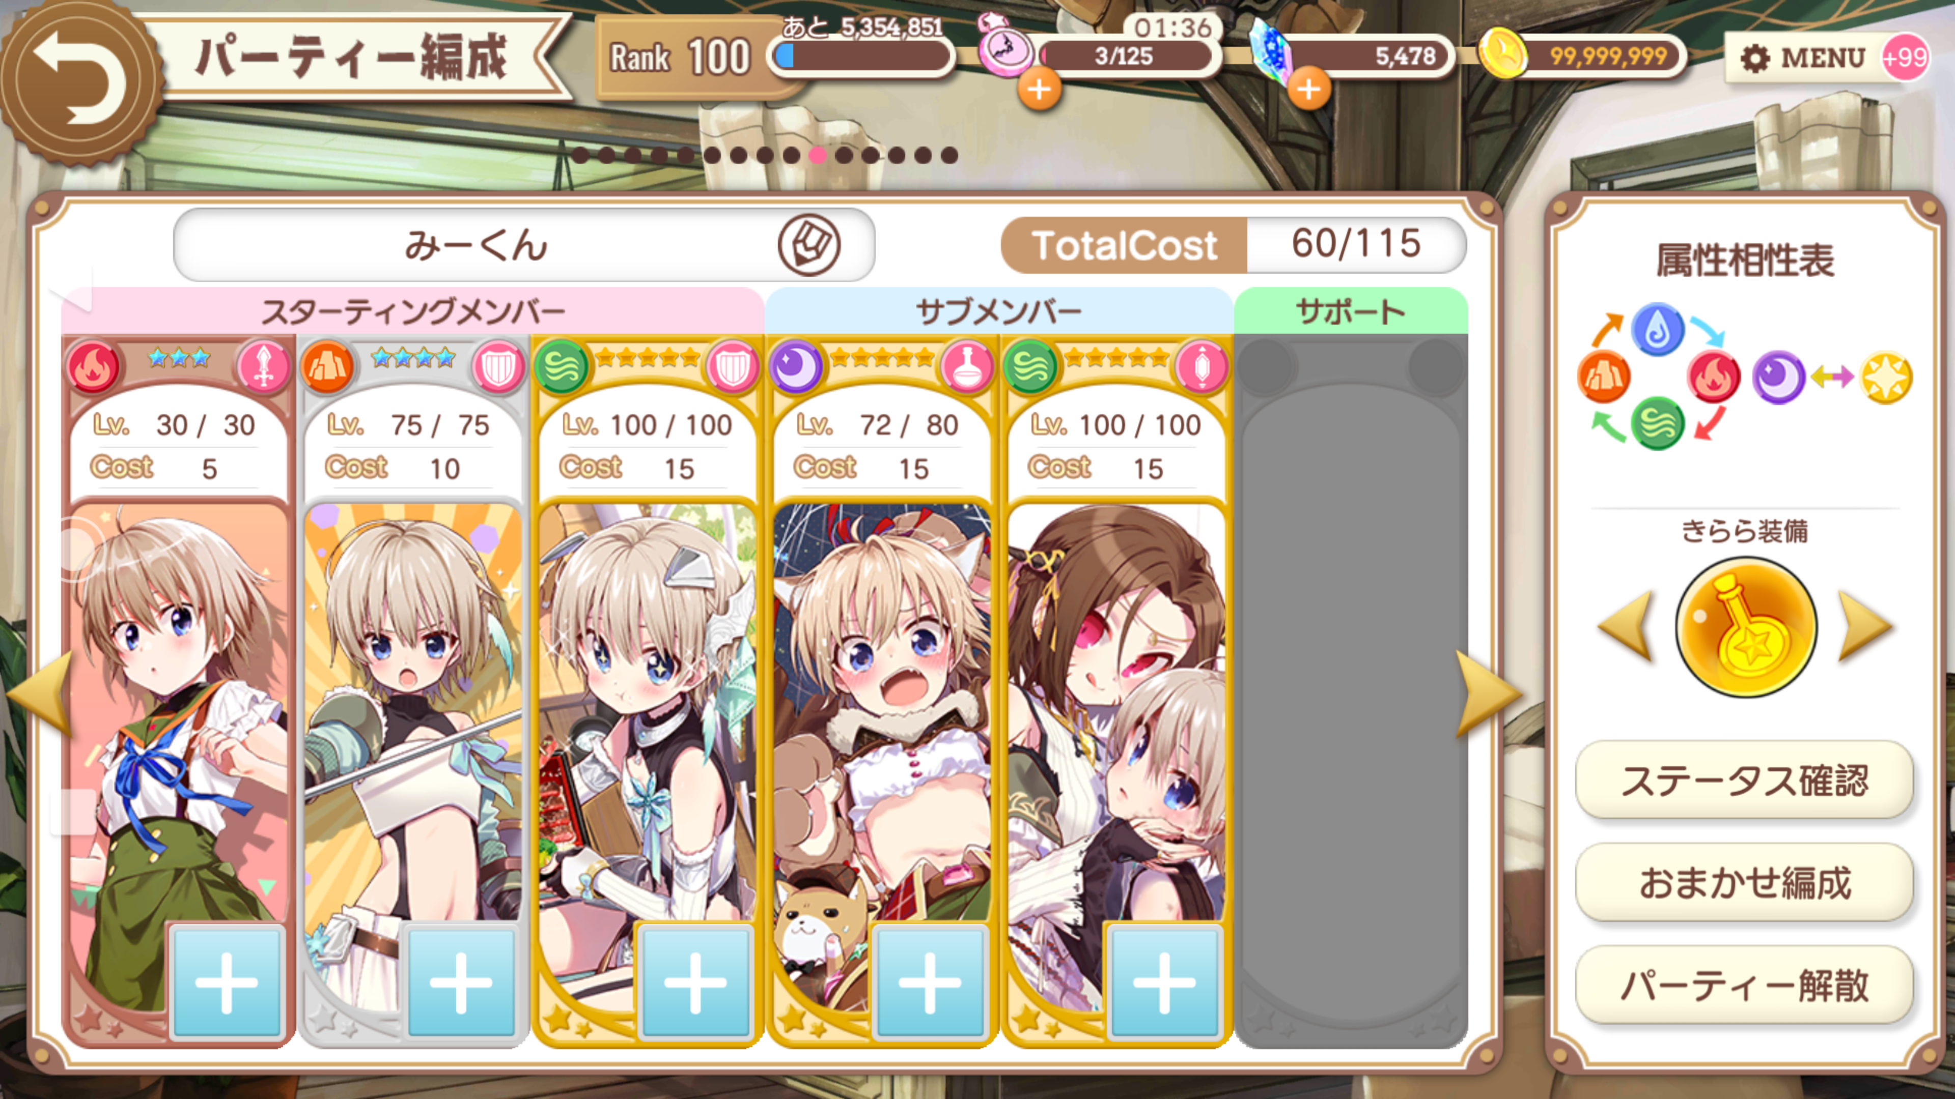This screenshot has height=1099, width=1955.
Task: Tap the gold coin currency icon
Action: coord(1502,54)
